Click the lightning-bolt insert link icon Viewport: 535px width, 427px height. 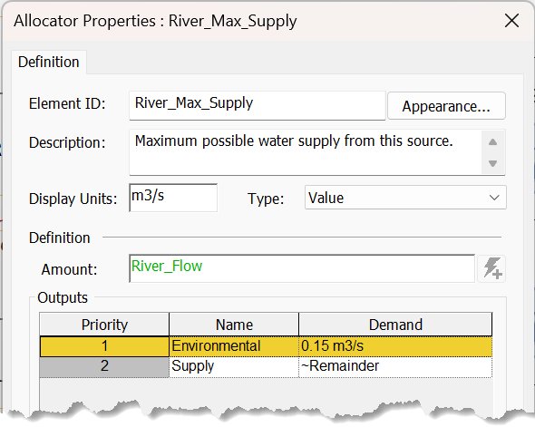tap(491, 268)
